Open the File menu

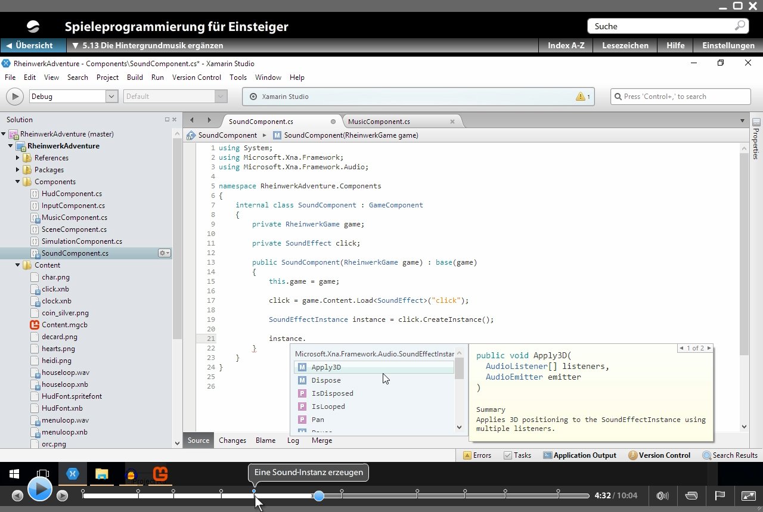click(x=10, y=77)
